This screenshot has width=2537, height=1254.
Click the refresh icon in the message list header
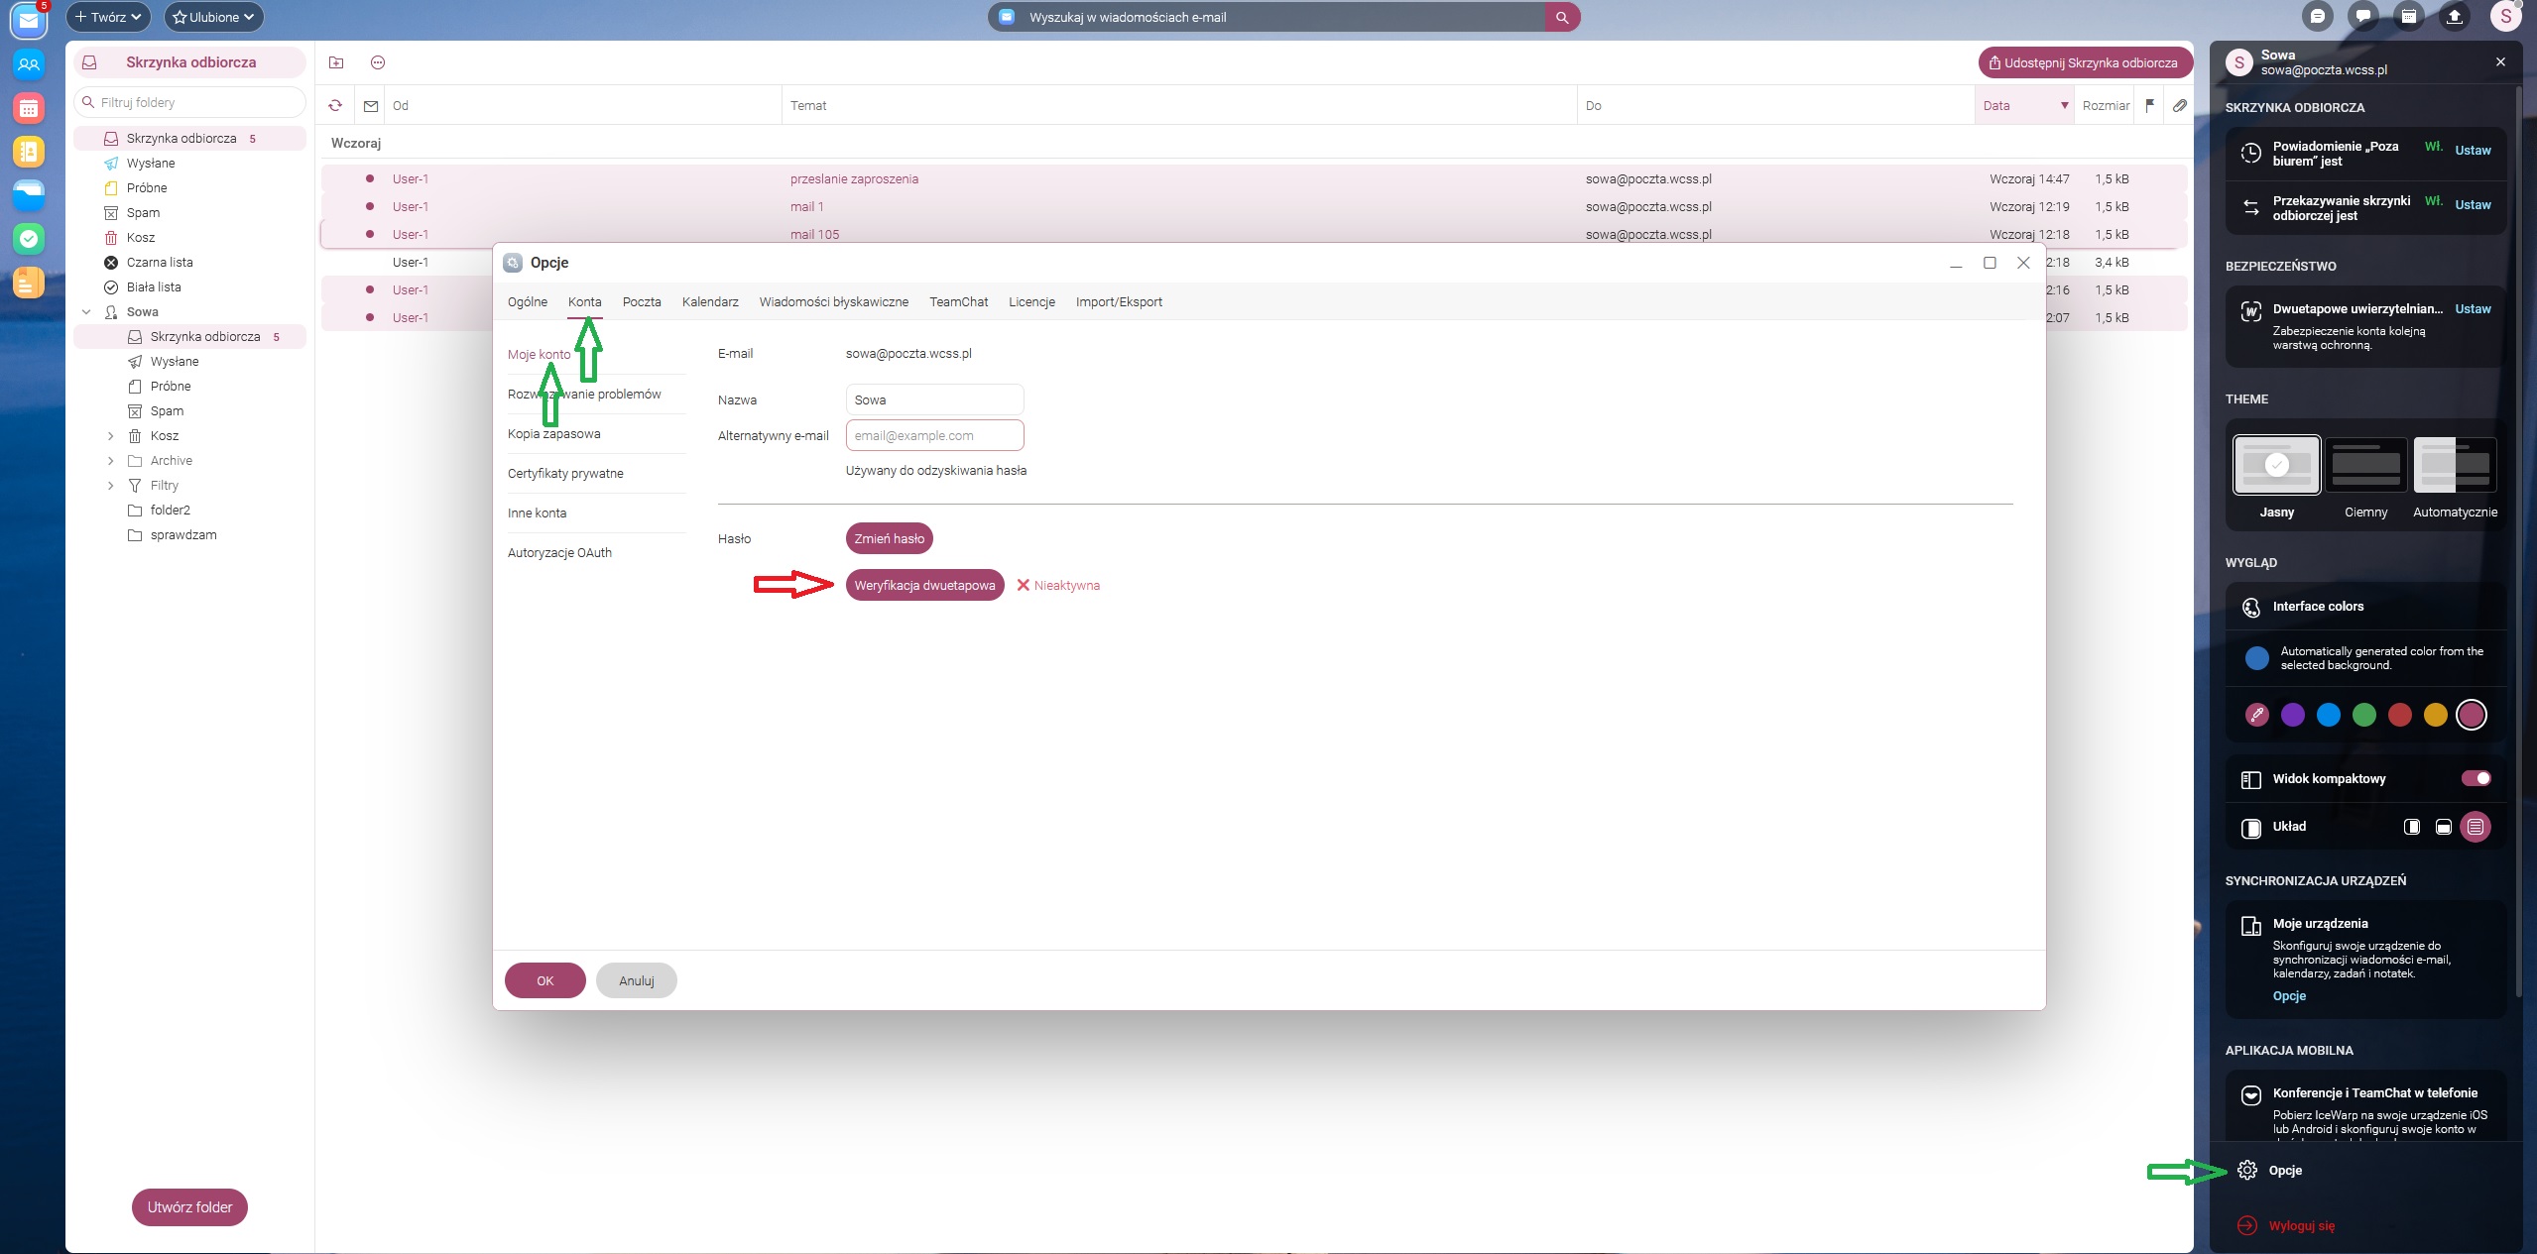[x=335, y=106]
